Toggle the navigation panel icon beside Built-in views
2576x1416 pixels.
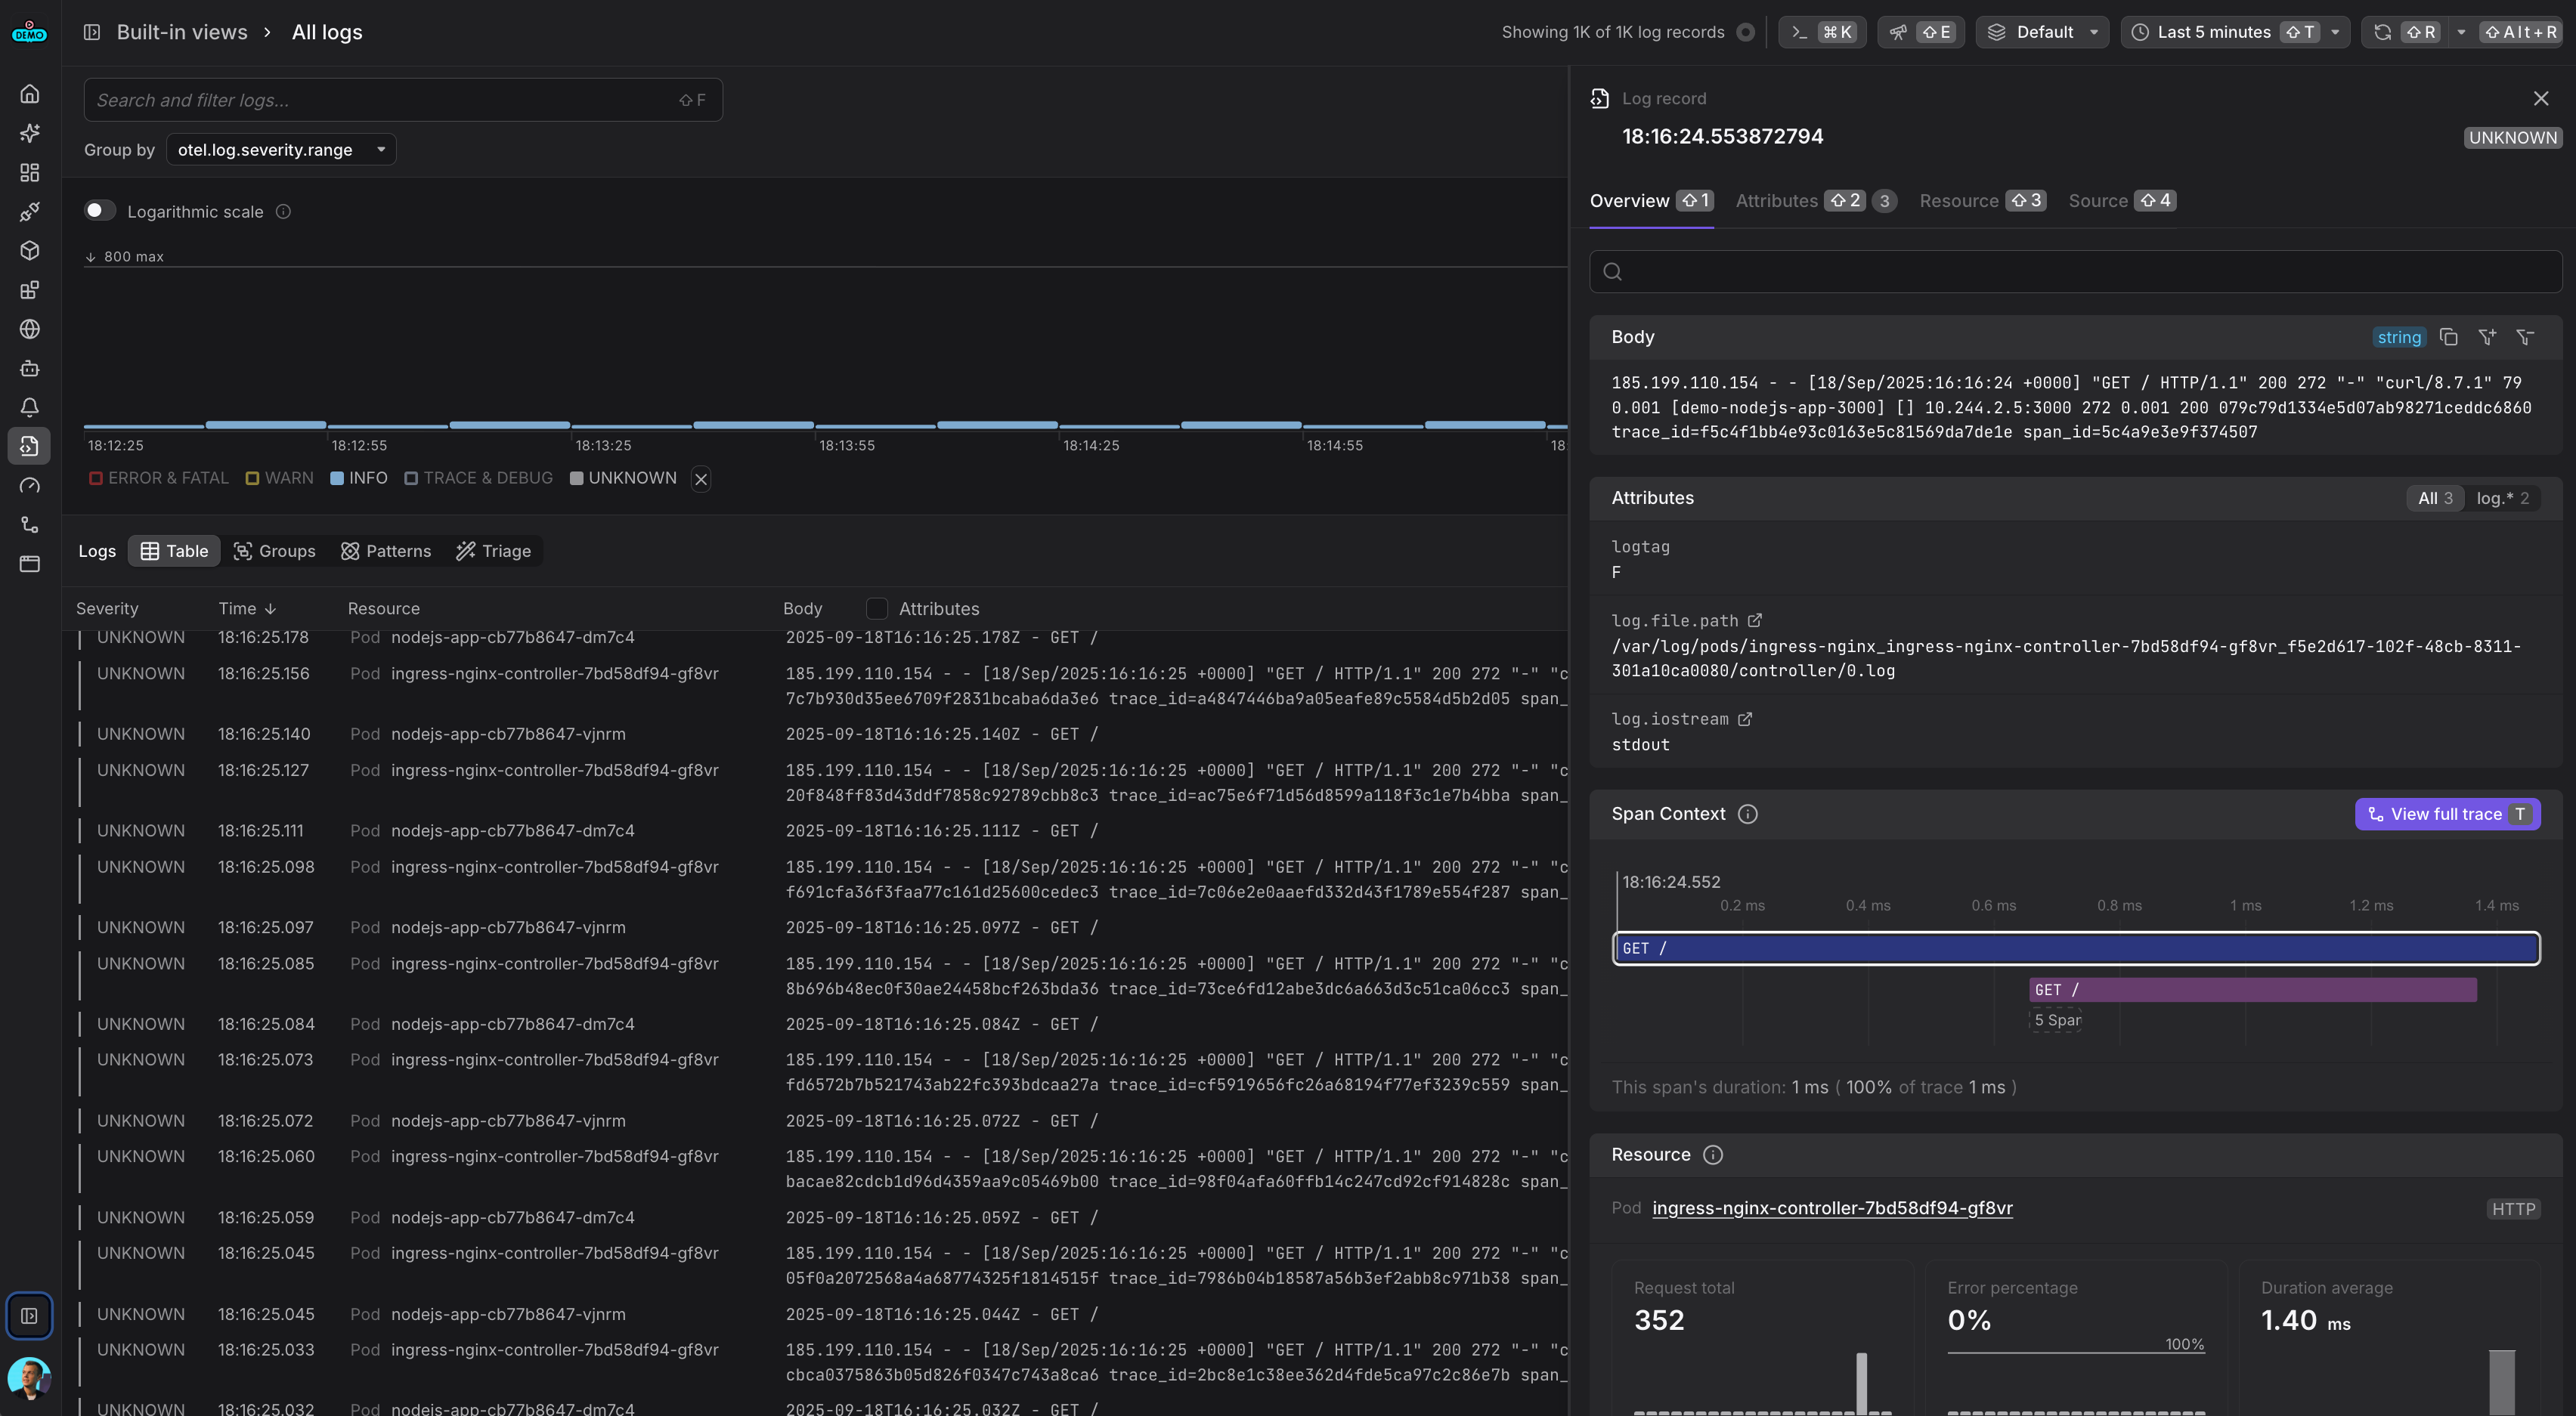pos(92,32)
